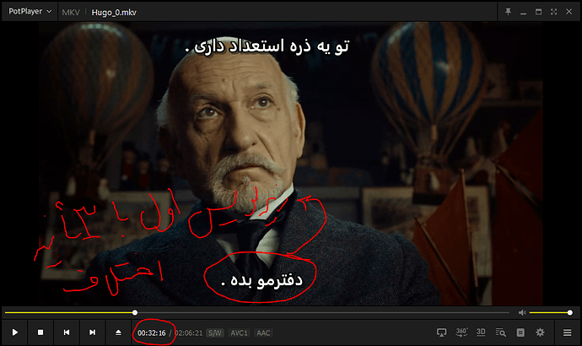Close the PotPlayer window
This screenshot has height=346, width=582.
pos(569,12)
